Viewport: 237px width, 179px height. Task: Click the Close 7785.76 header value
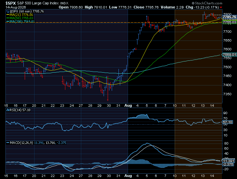[146, 7]
